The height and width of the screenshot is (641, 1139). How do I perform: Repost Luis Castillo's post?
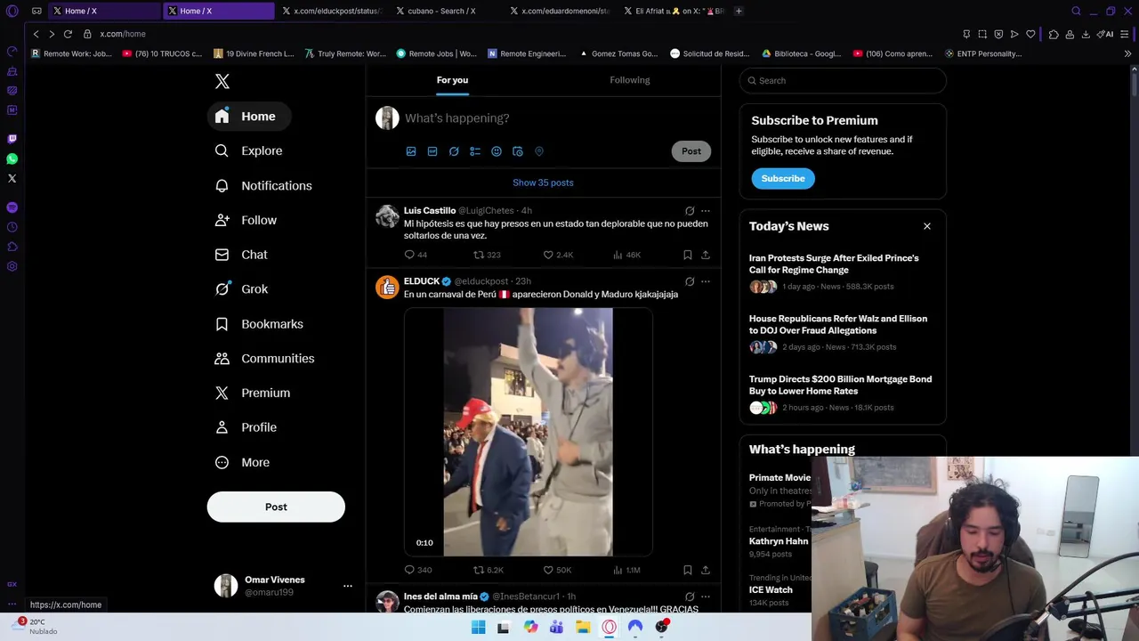pos(487,255)
